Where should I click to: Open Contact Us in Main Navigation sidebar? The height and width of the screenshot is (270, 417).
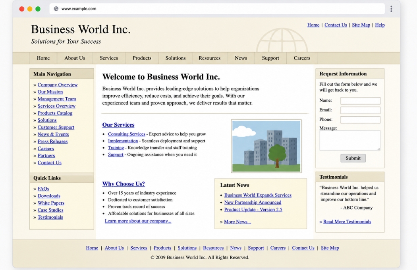[50, 163]
